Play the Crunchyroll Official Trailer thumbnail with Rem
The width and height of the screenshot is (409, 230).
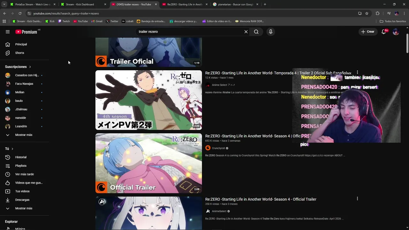tap(149, 163)
